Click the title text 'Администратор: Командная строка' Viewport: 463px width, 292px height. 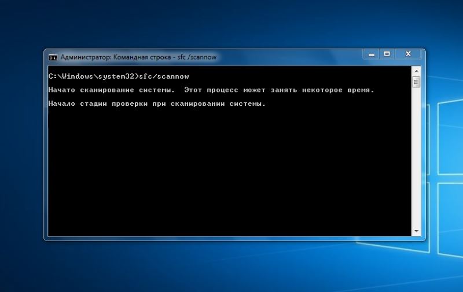[116, 57]
